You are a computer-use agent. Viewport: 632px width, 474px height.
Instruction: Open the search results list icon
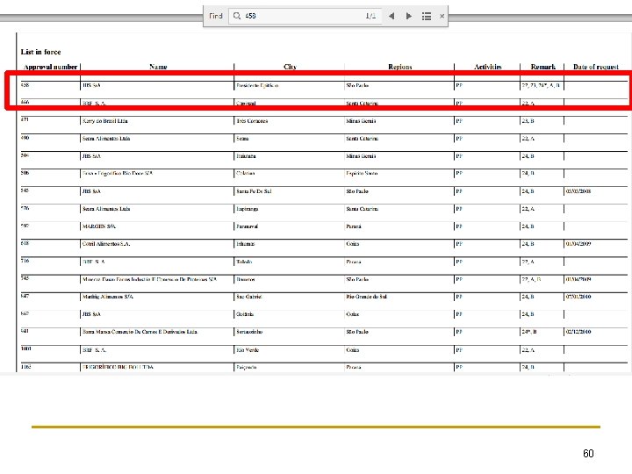(427, 16)
